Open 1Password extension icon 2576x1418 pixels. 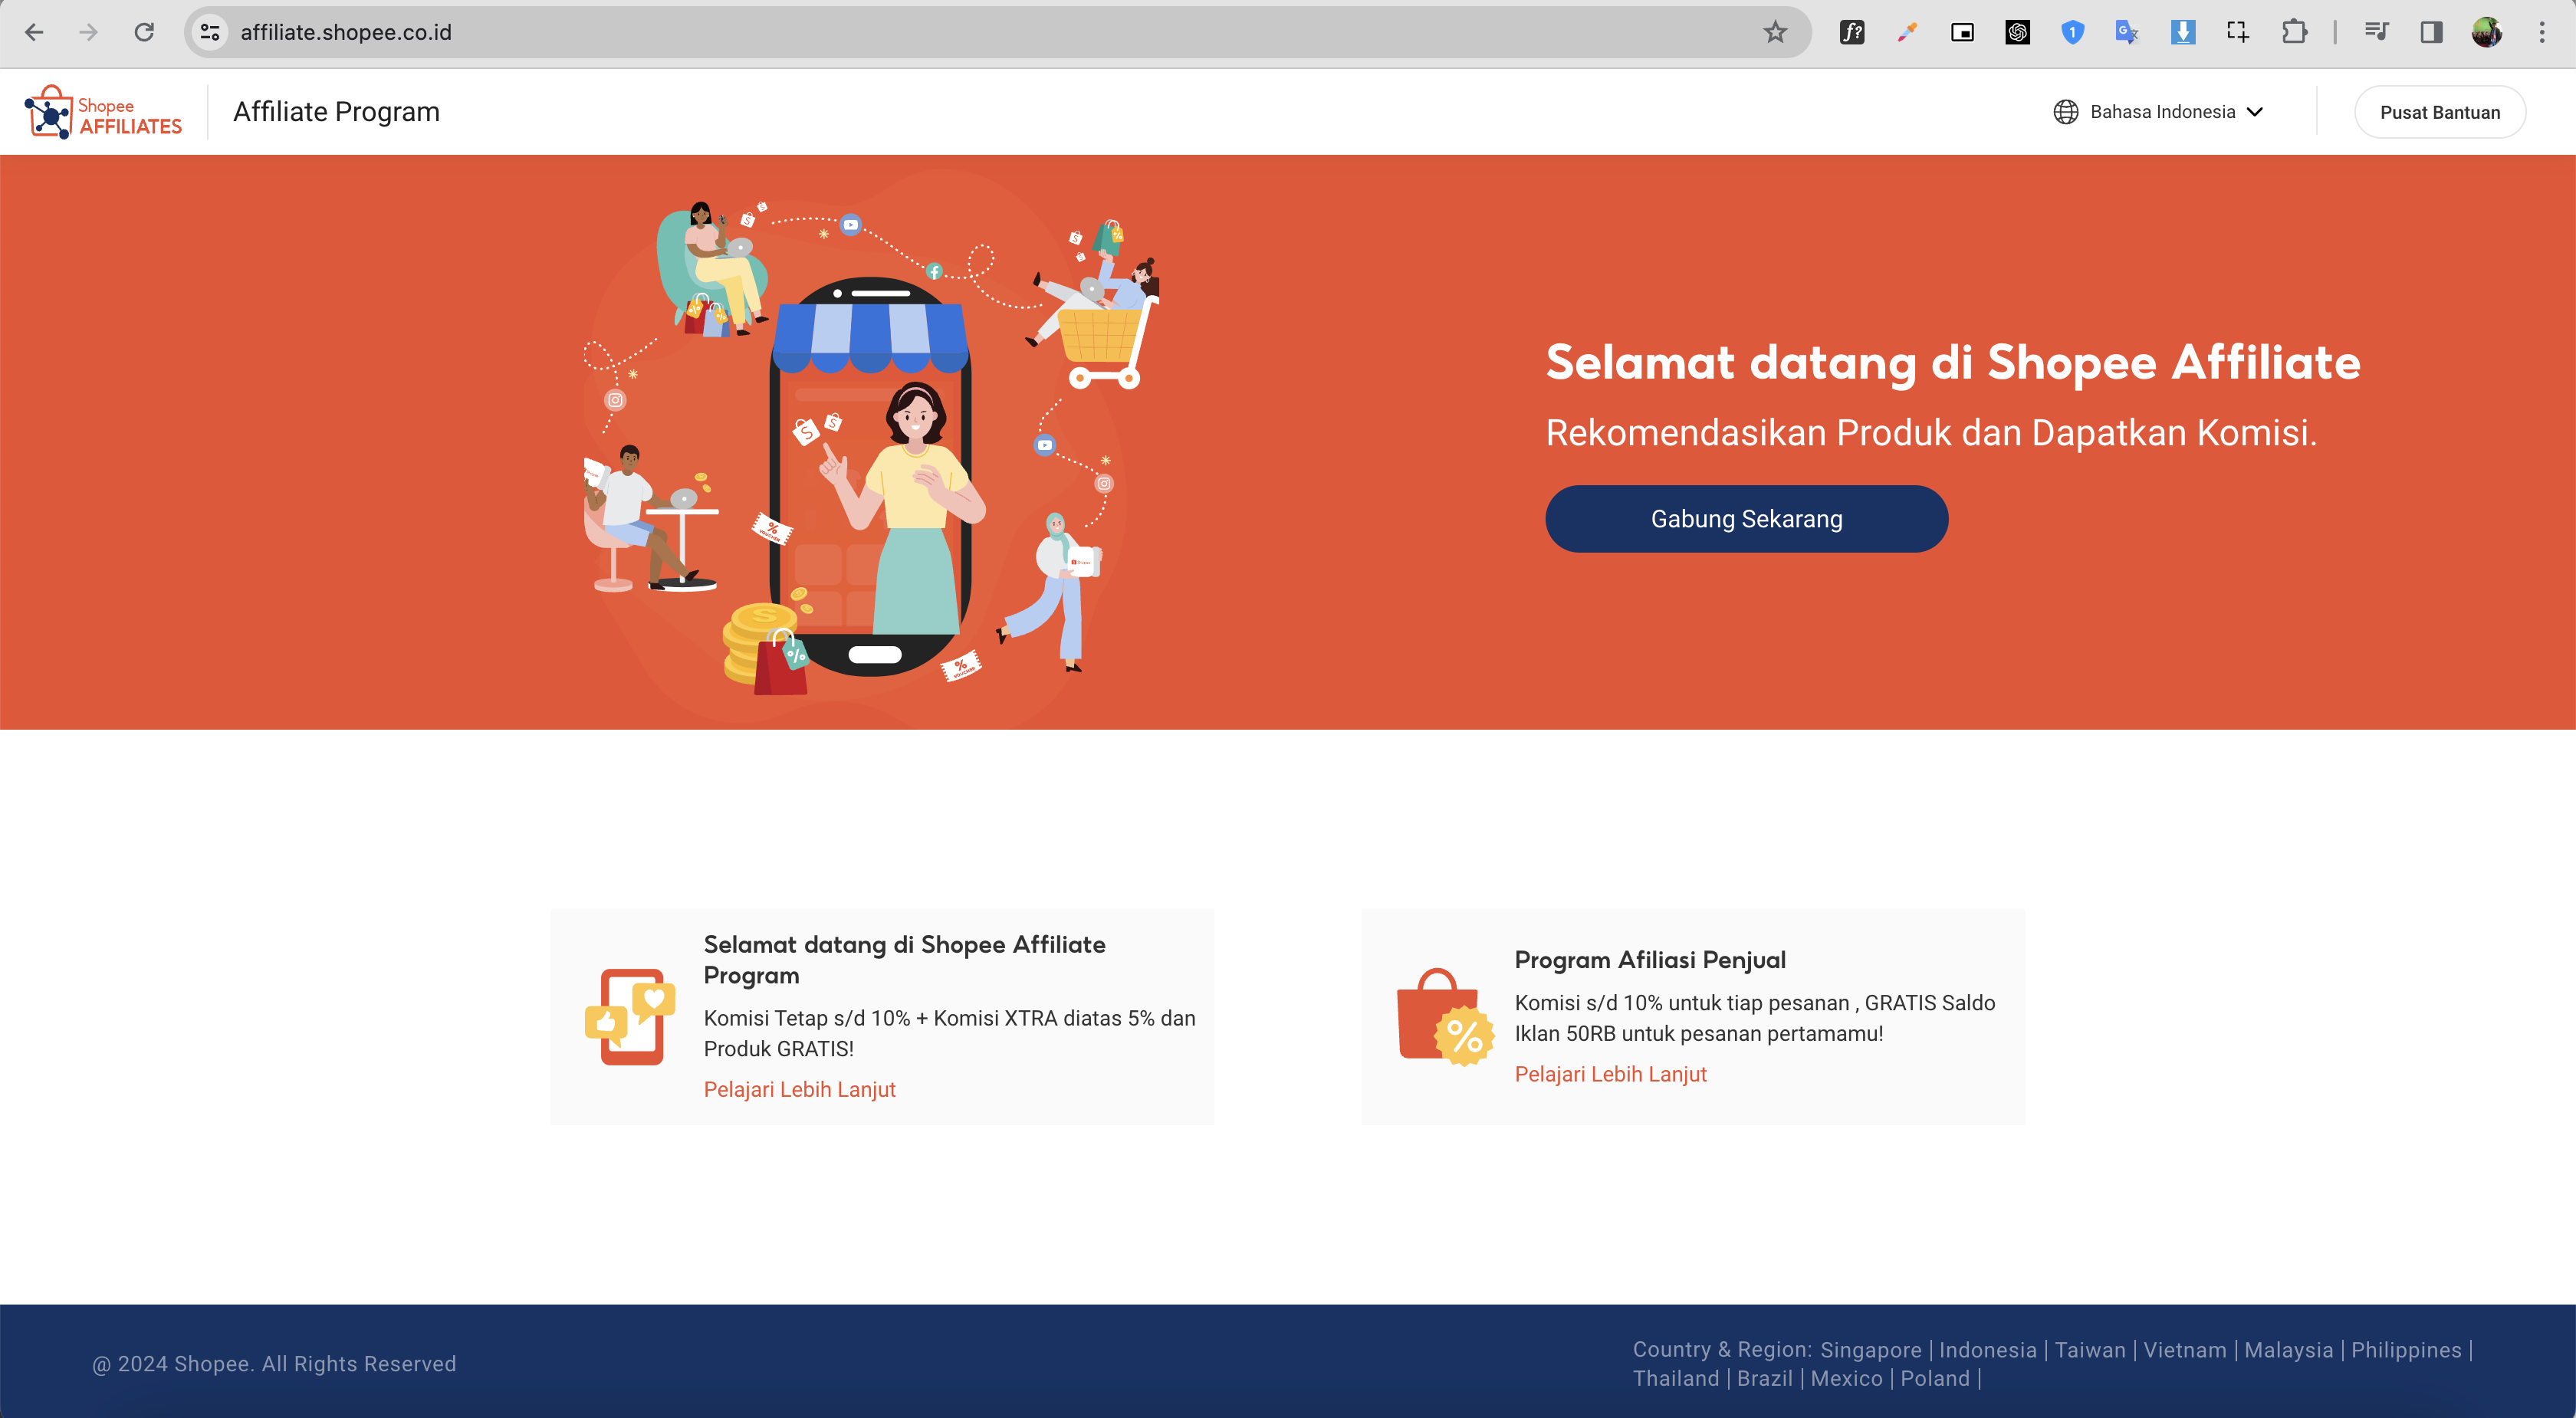pos(2072,32)
